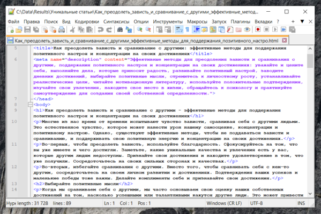
Task: Click the Redo arrow icon
Action: (109, 30)
